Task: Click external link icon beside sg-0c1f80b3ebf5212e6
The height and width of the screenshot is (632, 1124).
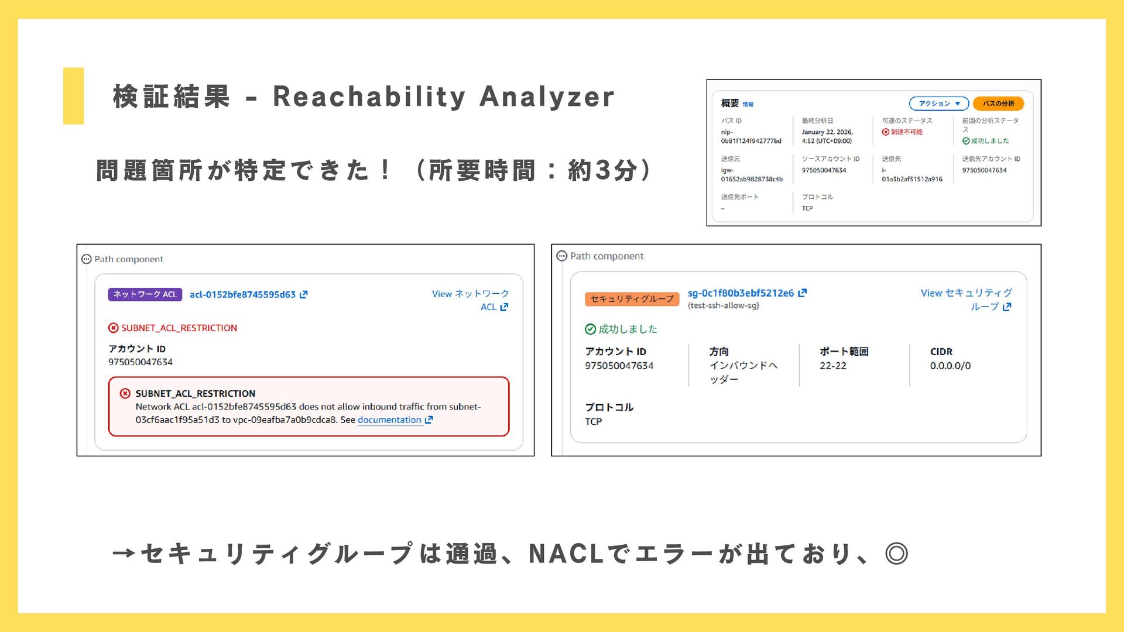Action: point(802,293)
